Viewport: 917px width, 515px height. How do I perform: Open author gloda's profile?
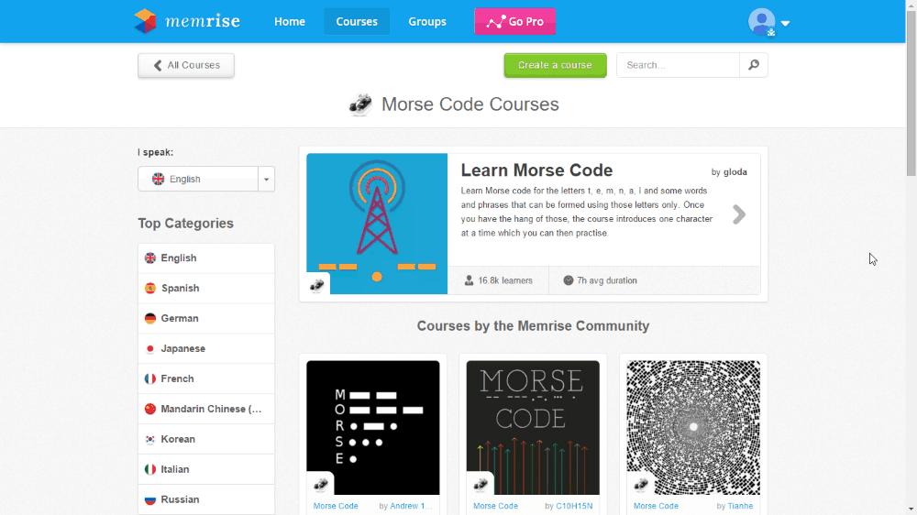tap(735, 172)
